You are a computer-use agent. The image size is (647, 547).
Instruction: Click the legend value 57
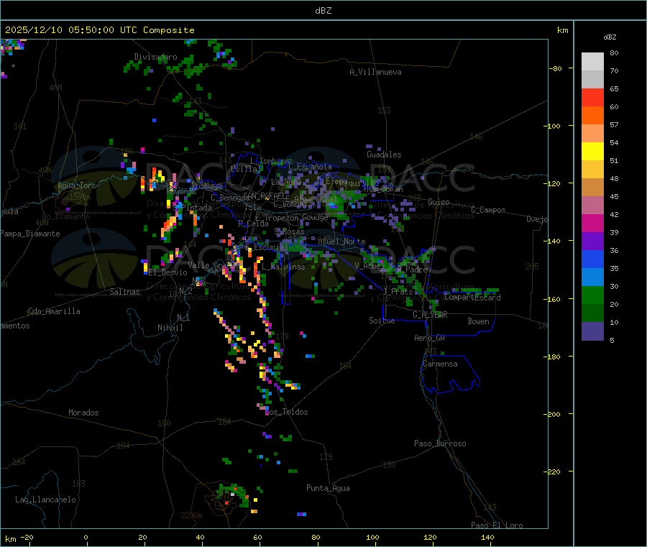click(614, 124)
